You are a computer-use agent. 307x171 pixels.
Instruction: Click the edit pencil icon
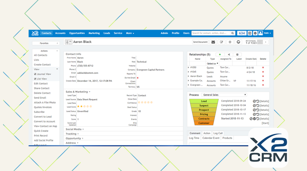pyautogui.click(x=221, y=42)
